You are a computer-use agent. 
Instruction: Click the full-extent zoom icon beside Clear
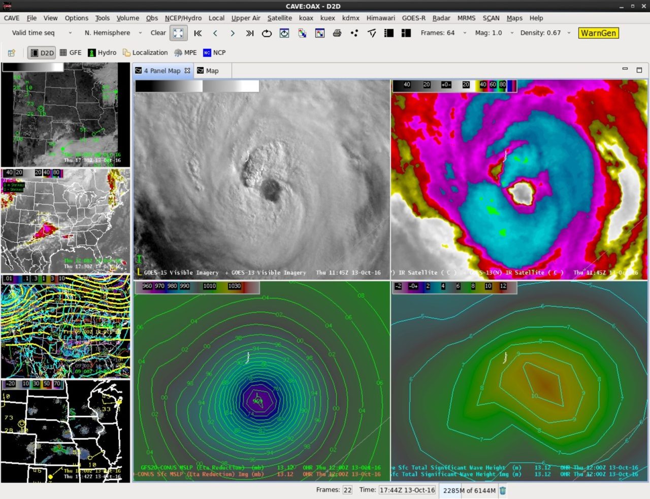click(x=178, y=33)
